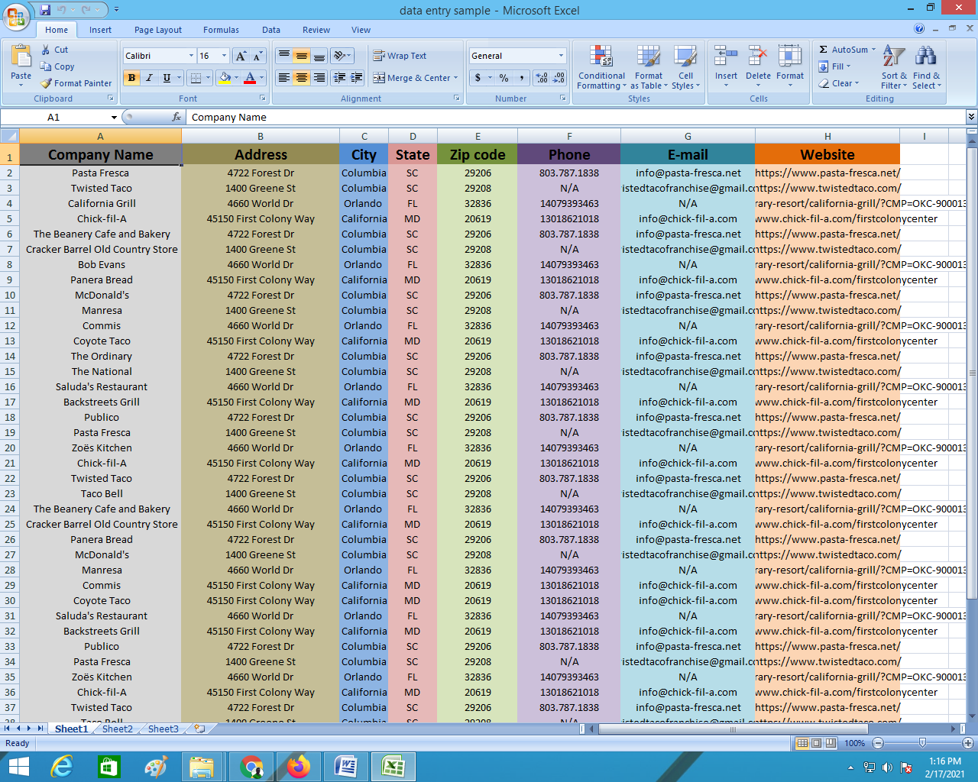Image resolution: width=978 pixels, height=782 pixels.
Task: Open the Sheet2 worksheet tab
Action: pos(117,729)
